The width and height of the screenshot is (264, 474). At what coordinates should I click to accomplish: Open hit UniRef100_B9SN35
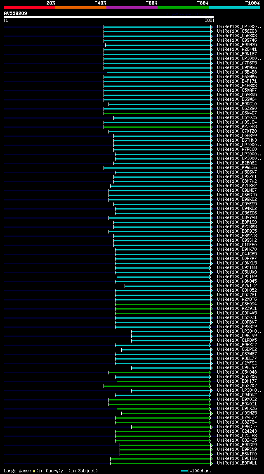click(x=237, y=45)
